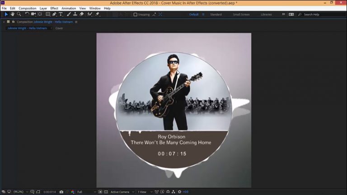
Task: Select the Zoom magnifier tool
Action: click(19, 14)
